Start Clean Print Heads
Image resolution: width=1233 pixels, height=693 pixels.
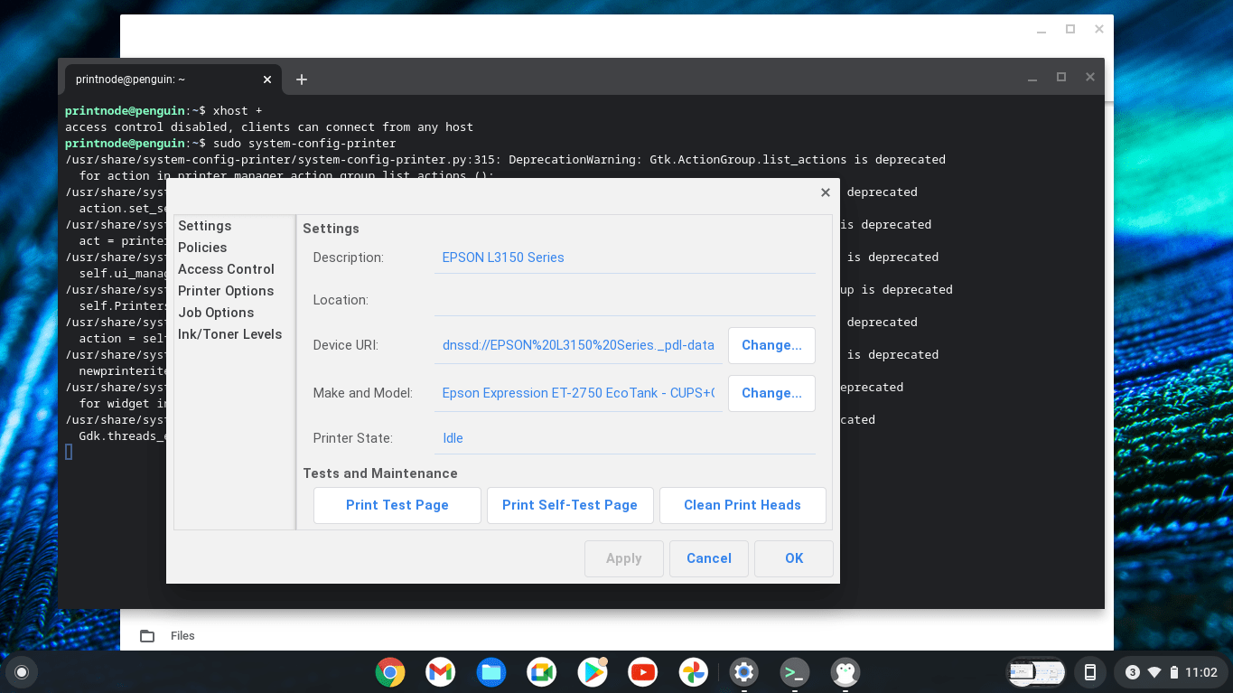(743, 505)
